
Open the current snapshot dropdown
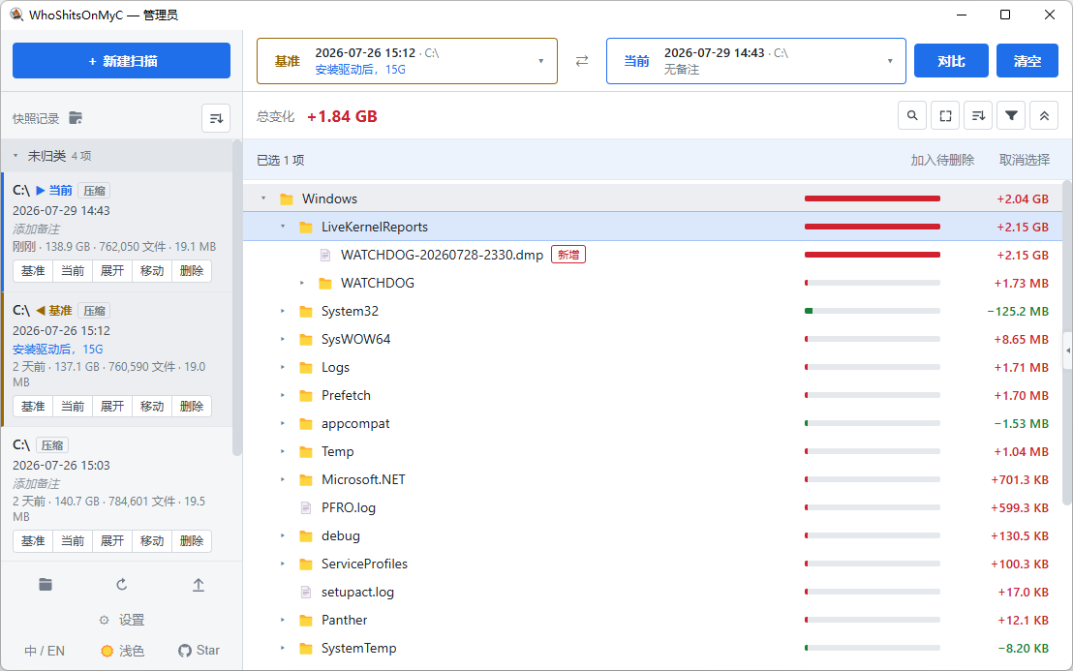click(755, 61)
